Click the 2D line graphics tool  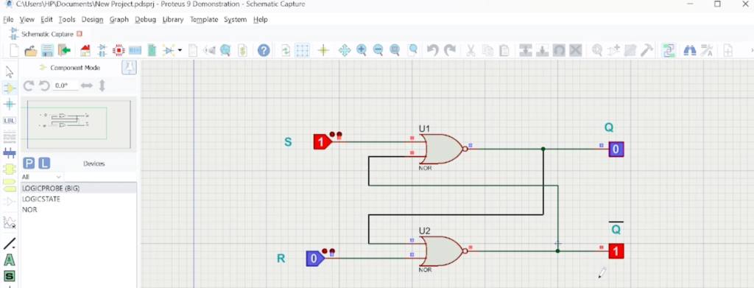pyautogui.click(x=9, y=244)
